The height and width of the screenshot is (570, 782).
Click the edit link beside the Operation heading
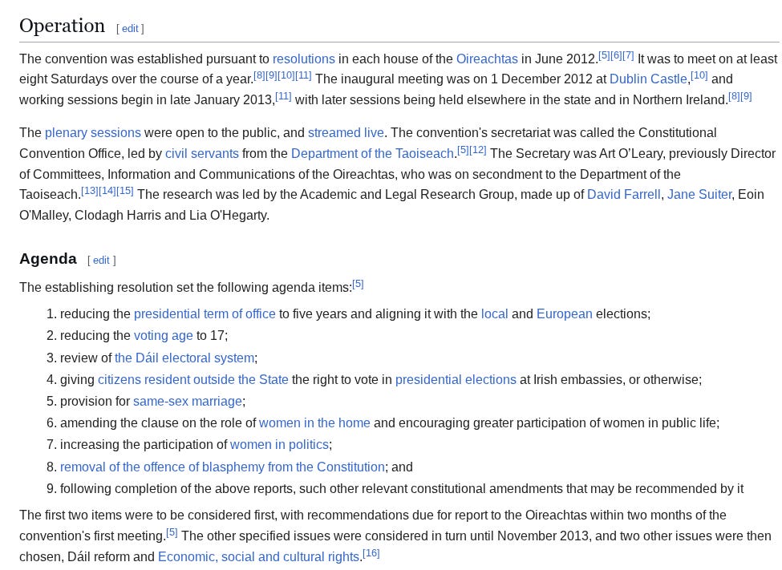(x=130, y=29)
